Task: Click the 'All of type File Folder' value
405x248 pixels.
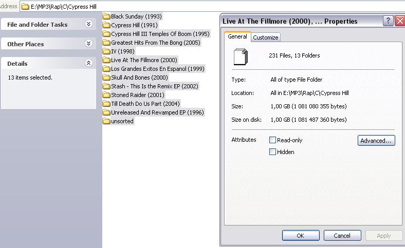Action: [x=297, y=80]
